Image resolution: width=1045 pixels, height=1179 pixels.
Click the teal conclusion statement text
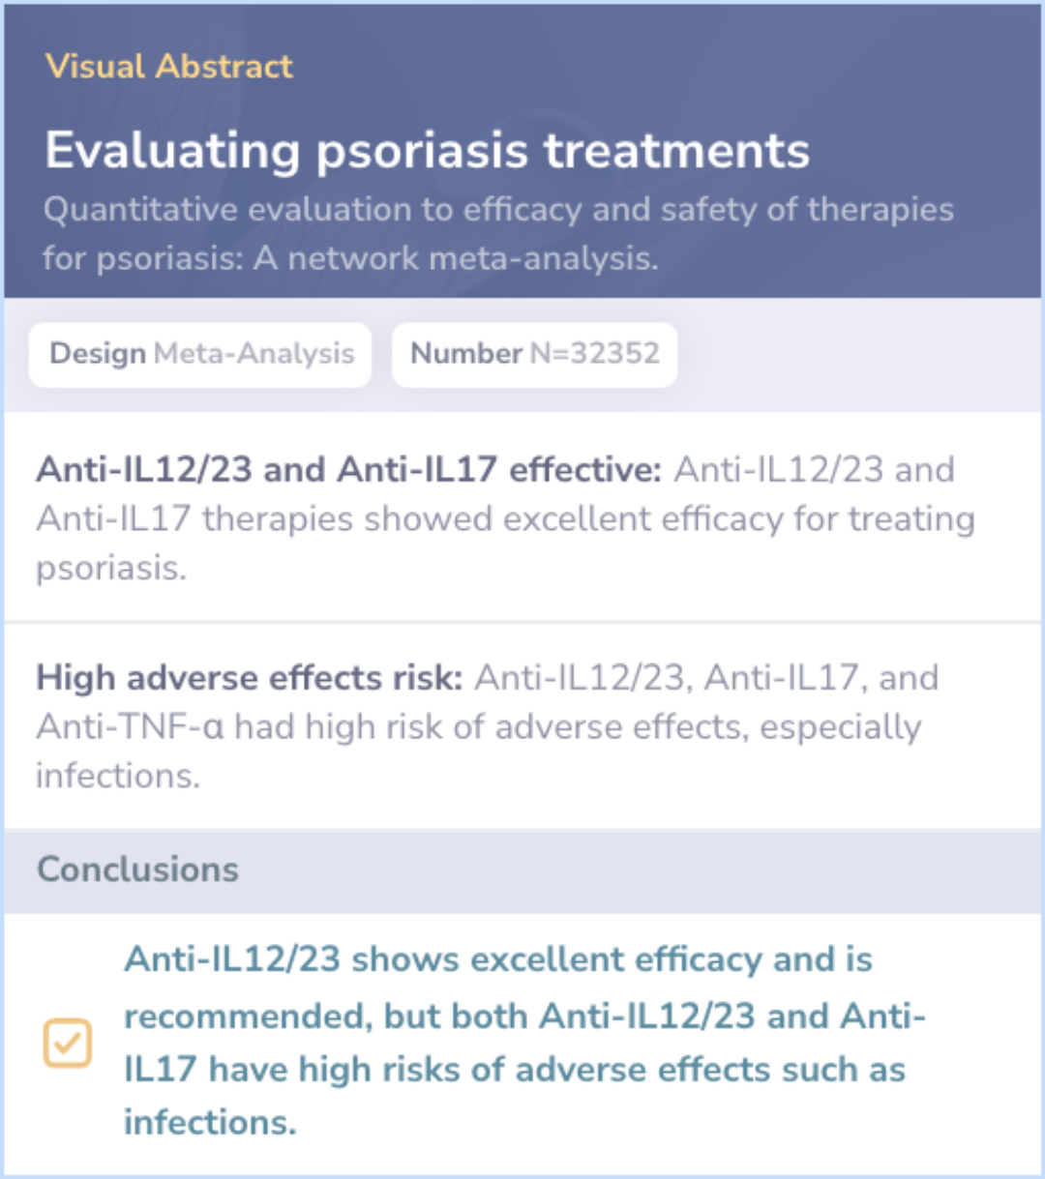click(x=524, y=1041)
